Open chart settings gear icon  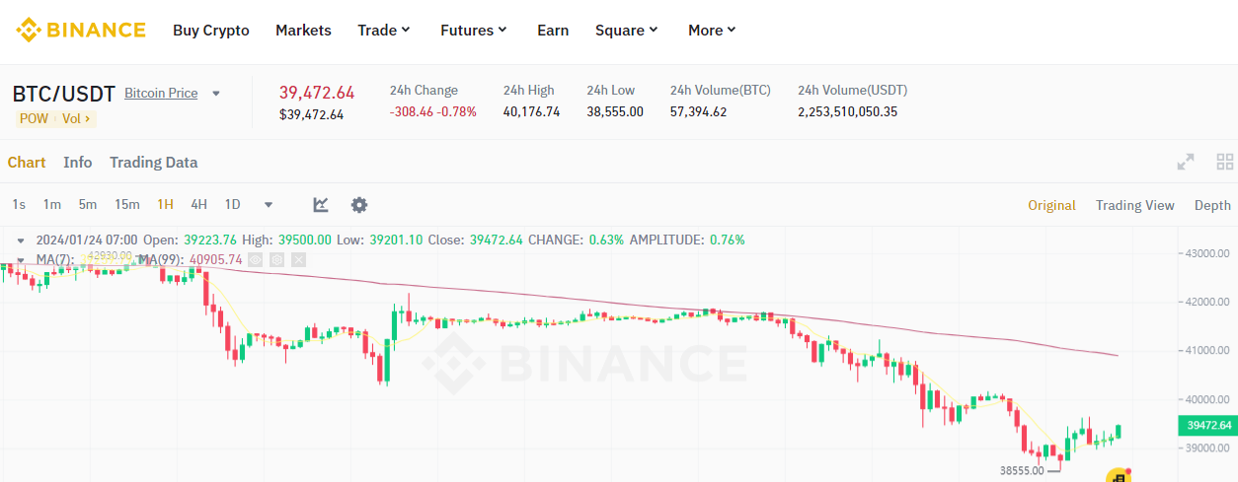coord(359,204)
